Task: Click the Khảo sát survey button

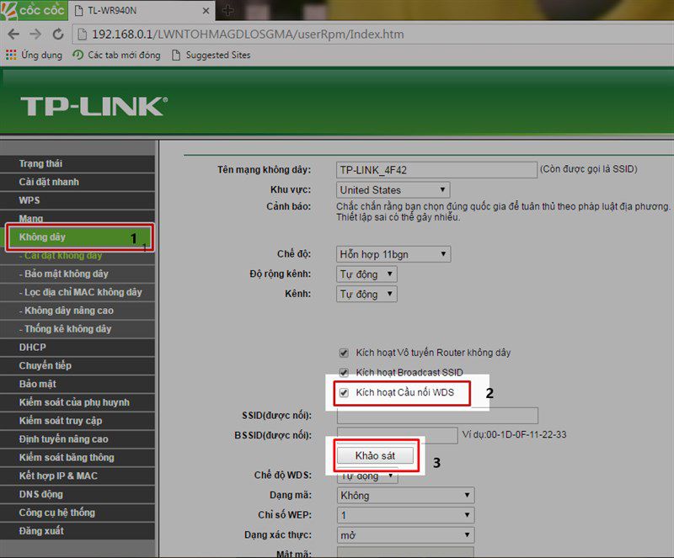Action: pos(375,456)
